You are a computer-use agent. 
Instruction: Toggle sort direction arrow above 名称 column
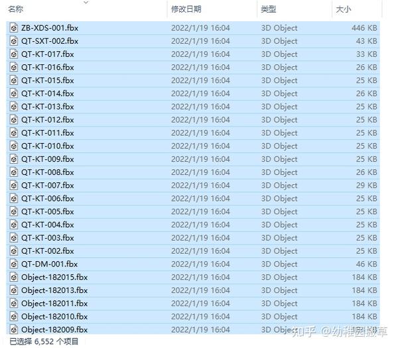[x=86, y=2]
